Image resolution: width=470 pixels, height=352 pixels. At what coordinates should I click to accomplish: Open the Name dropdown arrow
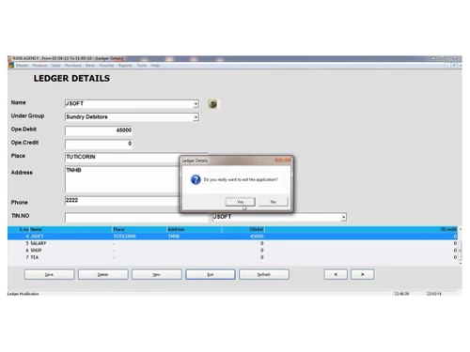(196, 104)
